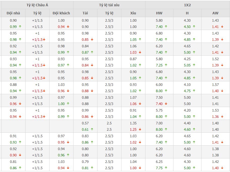This screenshot has height=172, width=230.
Task: Select the 1X2 header tab
Action: (x=187, y=5)
